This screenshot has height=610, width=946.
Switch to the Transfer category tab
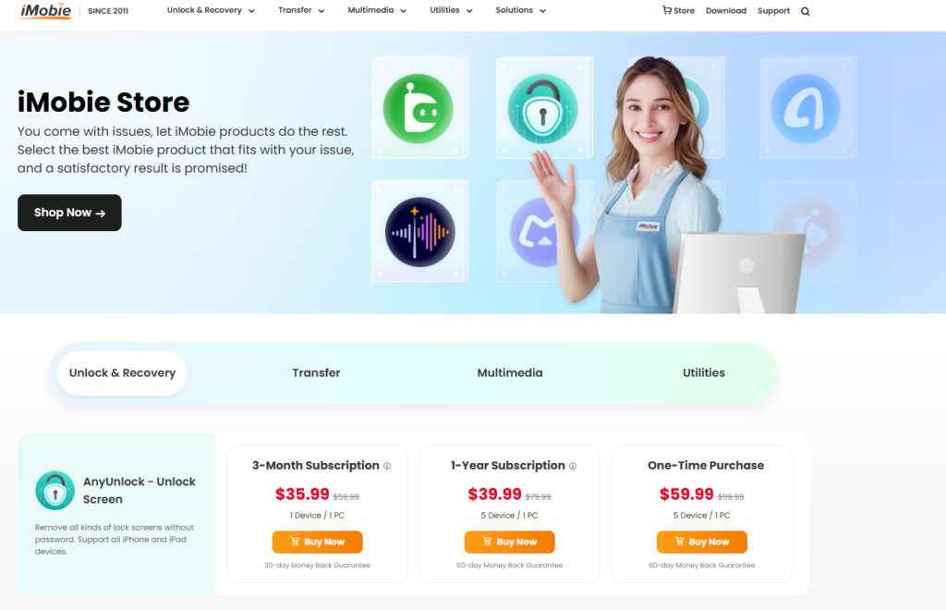[x=316, y=372]
